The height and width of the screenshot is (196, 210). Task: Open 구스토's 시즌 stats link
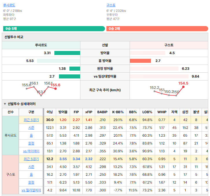pyautogui.click(x=31, y=167)
